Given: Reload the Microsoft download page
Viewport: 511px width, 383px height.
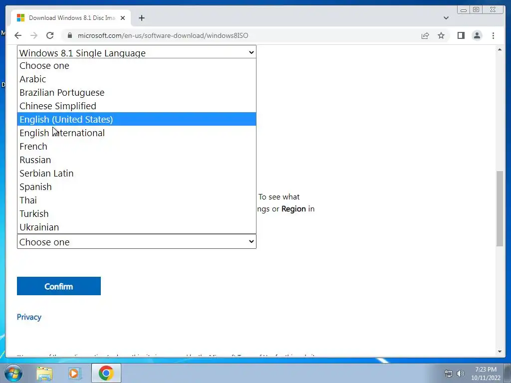Looking at the screenshot, I should tap(50, 35).
